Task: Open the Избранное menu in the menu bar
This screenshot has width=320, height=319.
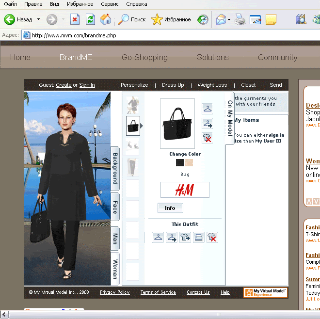Action: coord(80,4)
